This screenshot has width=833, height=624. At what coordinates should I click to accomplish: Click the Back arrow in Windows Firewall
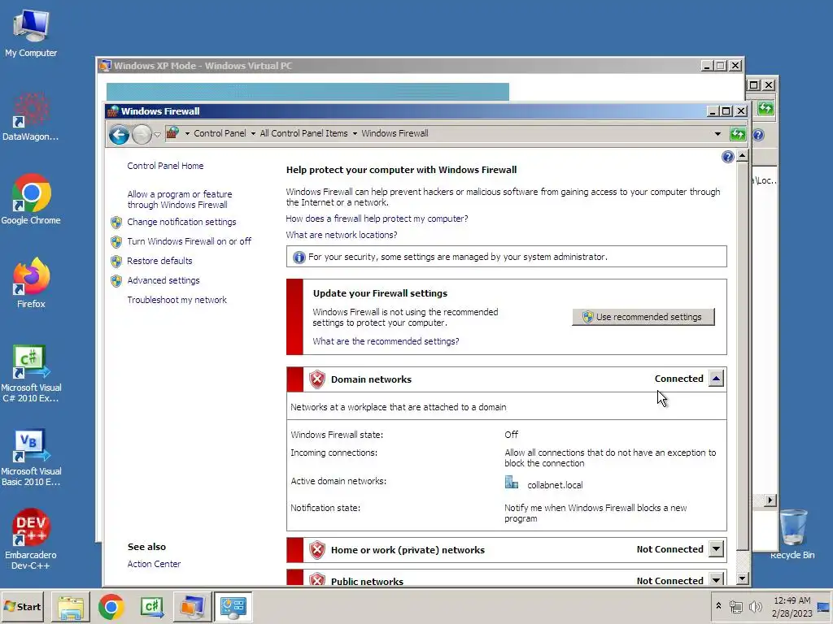tap(120, 134)
